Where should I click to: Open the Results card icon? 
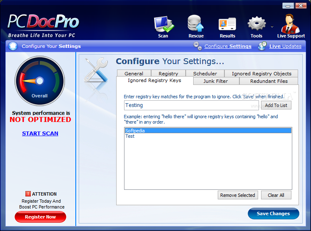pyautogui.click(x=227, y=24)
